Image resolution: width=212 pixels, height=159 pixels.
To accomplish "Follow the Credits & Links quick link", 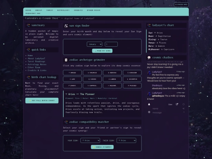I will point(37,70).
